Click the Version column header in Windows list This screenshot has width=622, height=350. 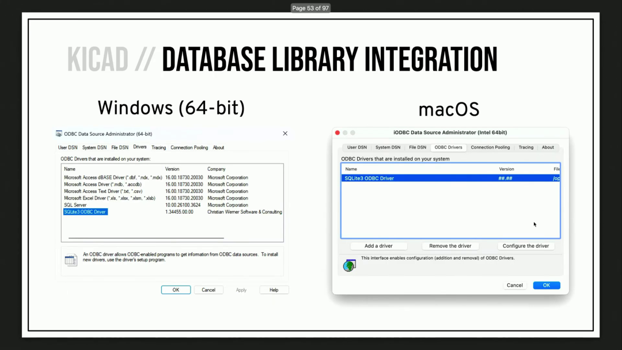[172, 169]
